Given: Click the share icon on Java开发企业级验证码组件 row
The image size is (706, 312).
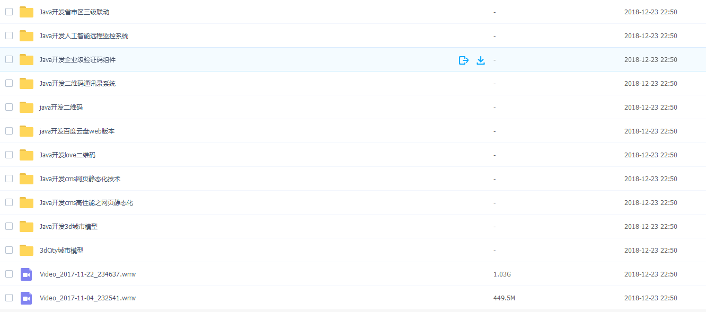Looking at the screenshot, I should pyautogui.click(x=464, y=60).
